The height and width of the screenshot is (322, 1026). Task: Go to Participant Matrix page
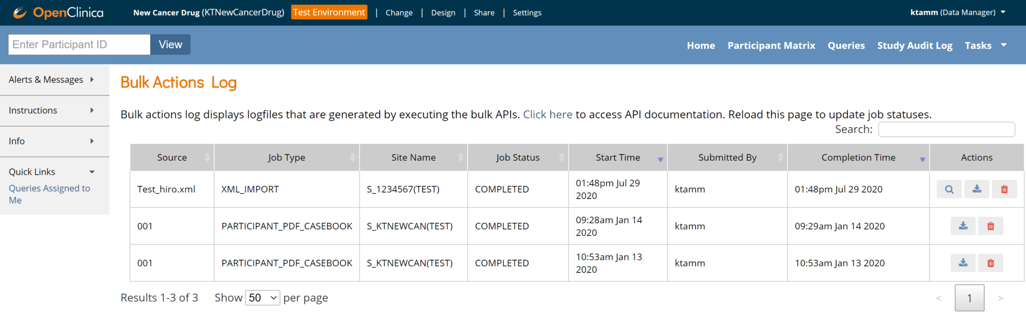771,46
